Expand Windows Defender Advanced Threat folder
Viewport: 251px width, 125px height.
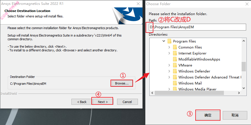tap(169, 77)
